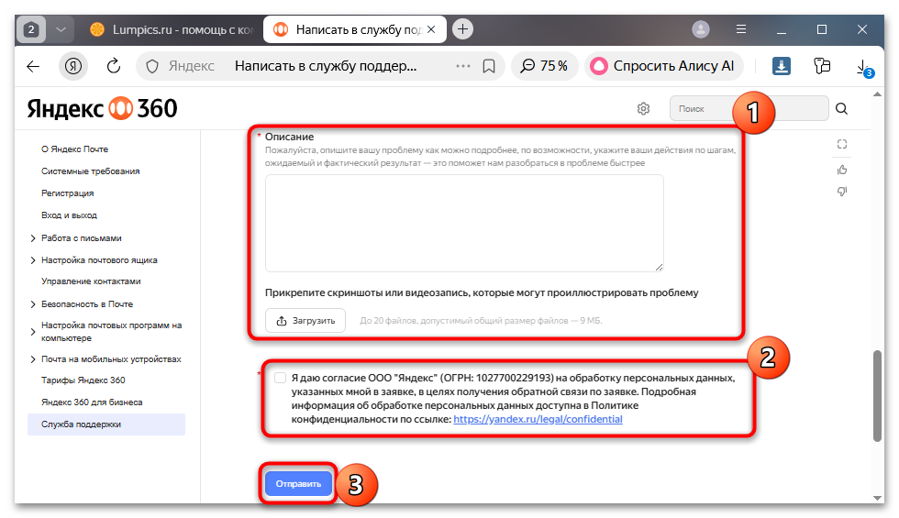
Task: Click the search magnifier icon
Action: [841, 108]
